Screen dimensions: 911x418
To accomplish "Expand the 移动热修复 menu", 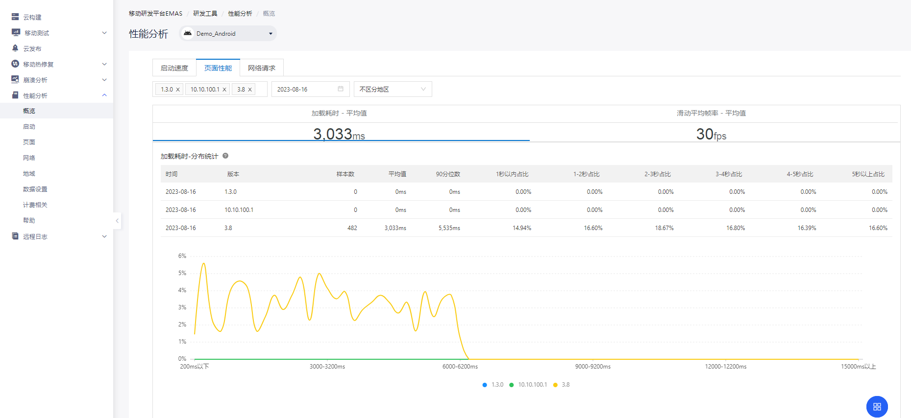I will (104, 64).
